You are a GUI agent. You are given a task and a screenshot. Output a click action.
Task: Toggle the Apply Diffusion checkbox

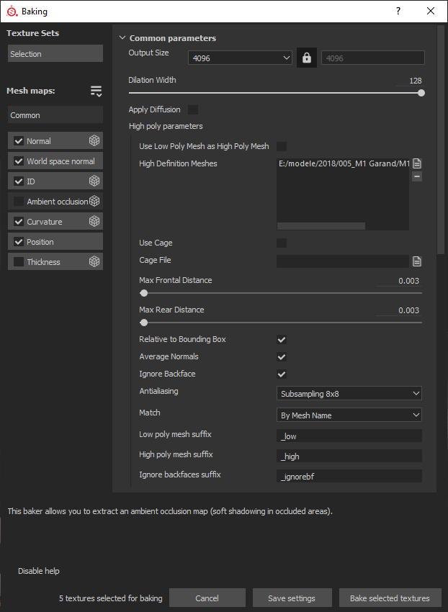click(193, 109)
